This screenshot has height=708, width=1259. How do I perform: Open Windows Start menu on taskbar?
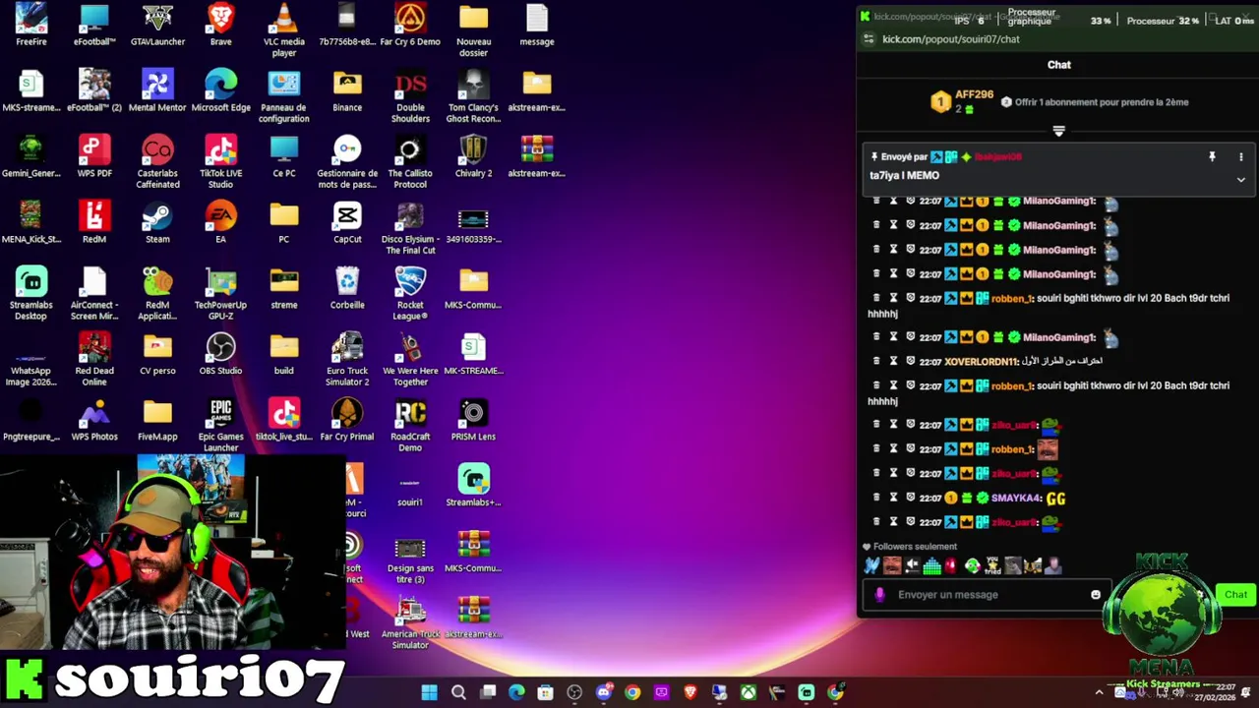[430, 692]
